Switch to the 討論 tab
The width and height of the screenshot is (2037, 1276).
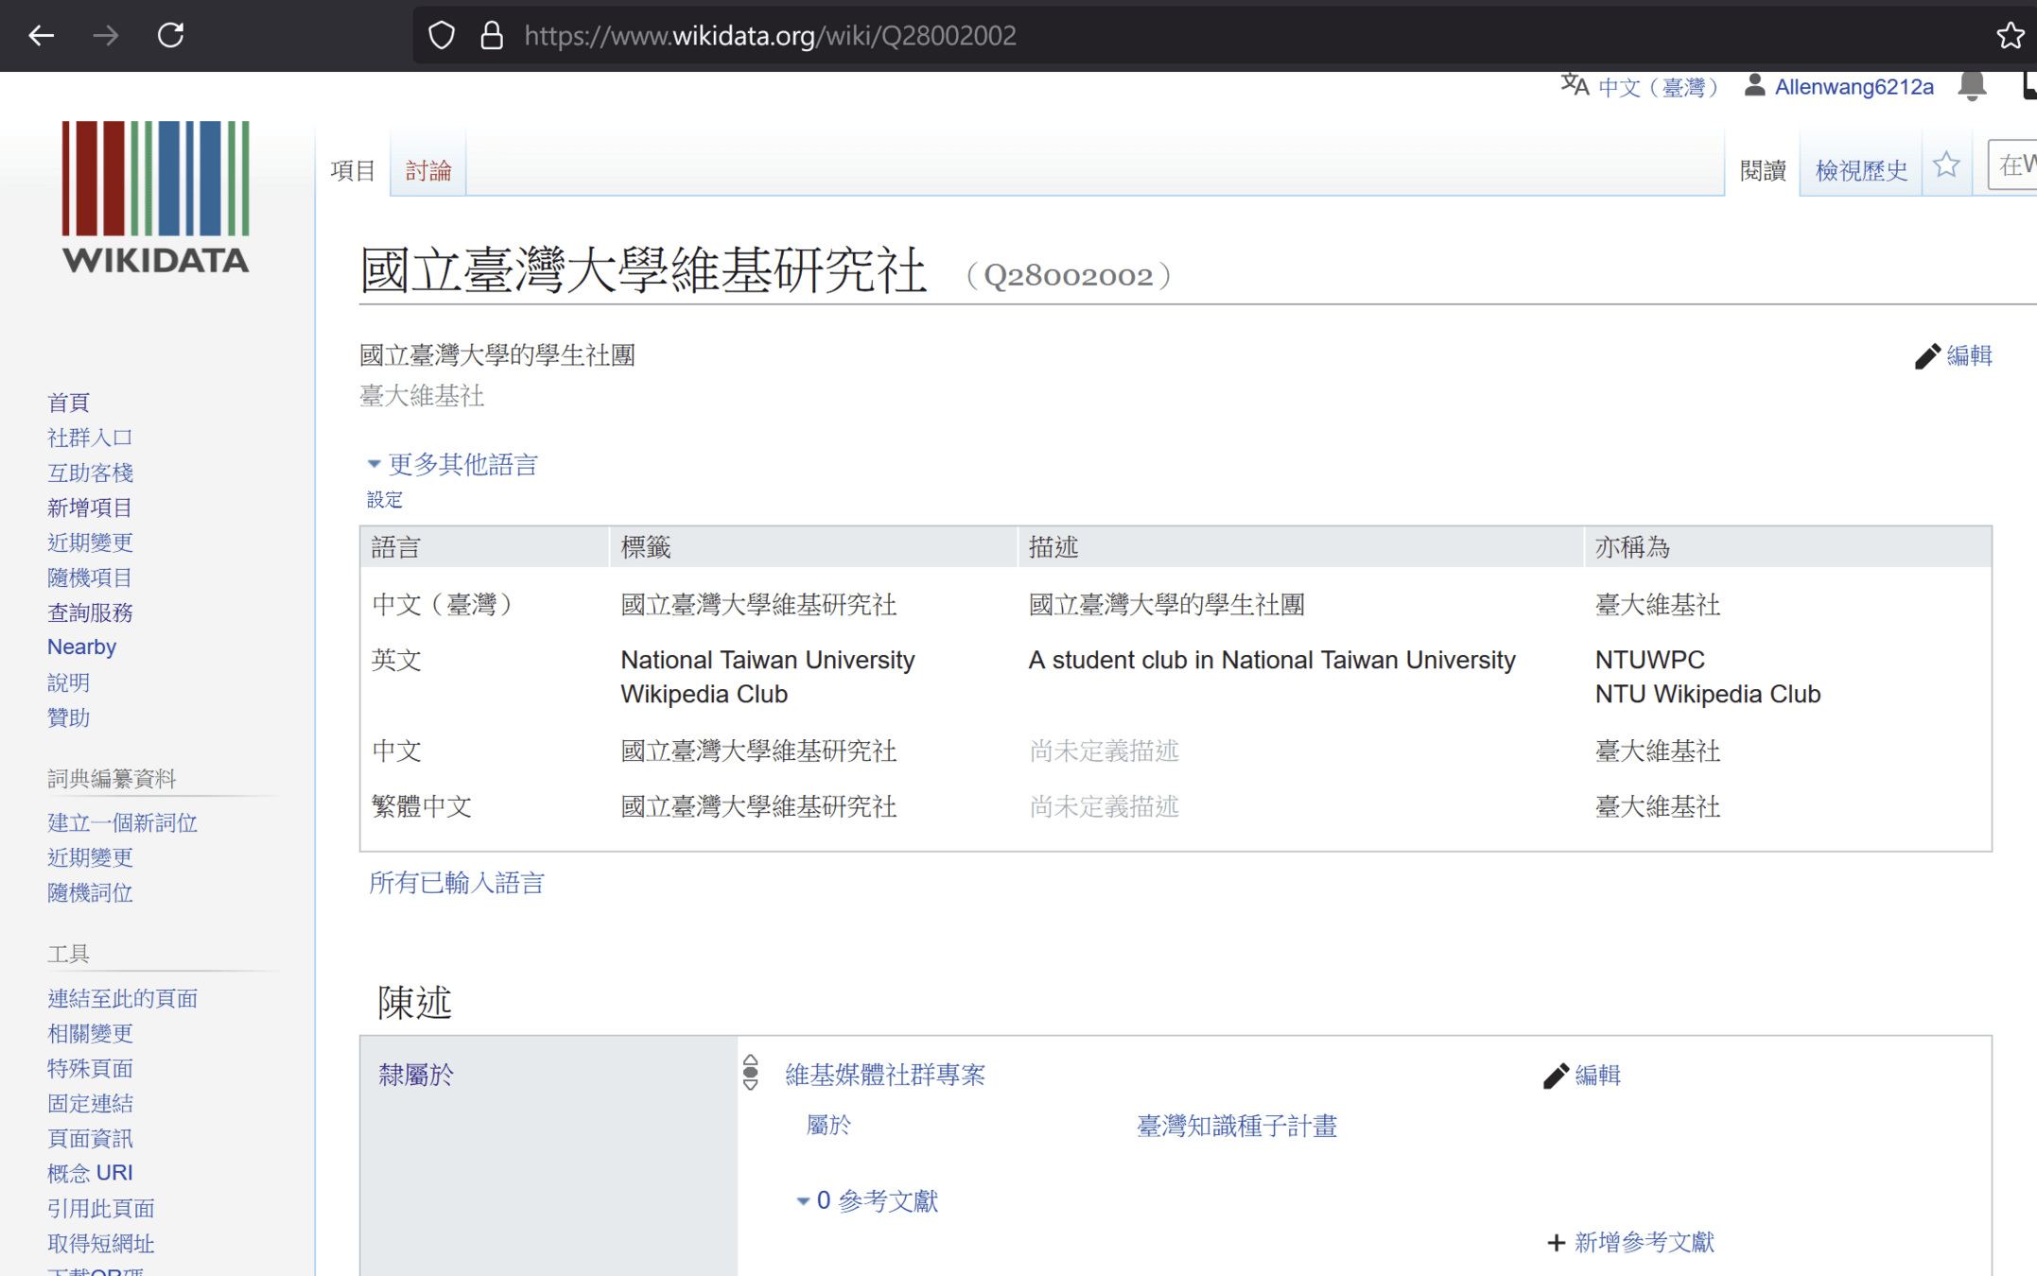tap(427, 170)
